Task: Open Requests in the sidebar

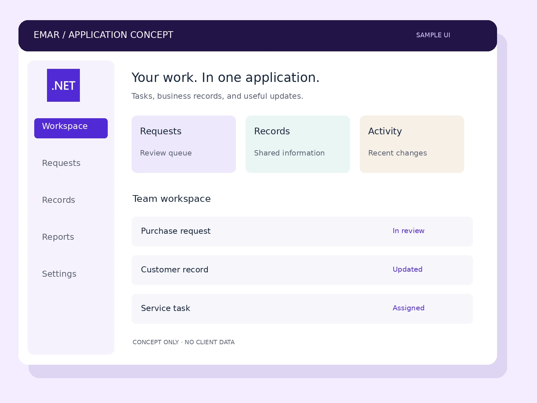Action: (x=61, y=163)
